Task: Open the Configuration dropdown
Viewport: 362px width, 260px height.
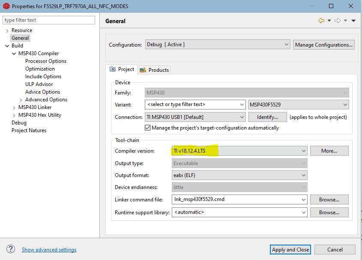Action: [218, 44]
